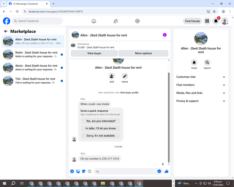Select the Messenger | Facebook tab

click(28, 4)
